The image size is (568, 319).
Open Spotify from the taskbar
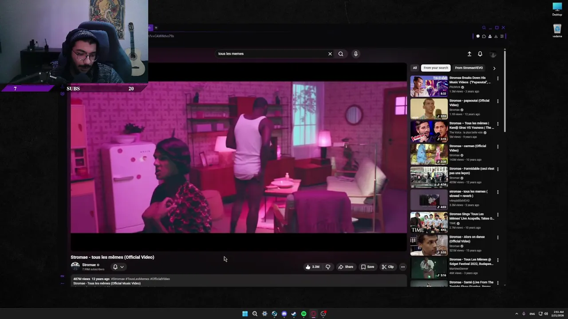click(x=304, y=314)
